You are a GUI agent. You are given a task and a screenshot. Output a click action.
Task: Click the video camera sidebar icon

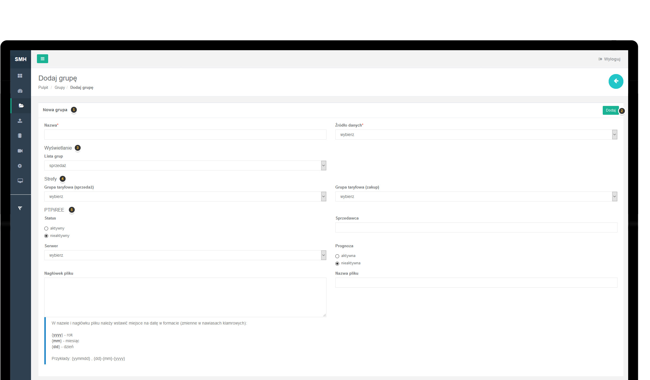20,151
